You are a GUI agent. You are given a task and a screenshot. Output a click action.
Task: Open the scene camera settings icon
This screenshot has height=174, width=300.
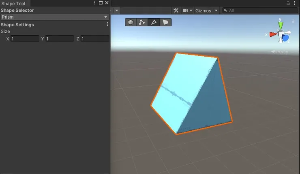(x=185, y=10)
